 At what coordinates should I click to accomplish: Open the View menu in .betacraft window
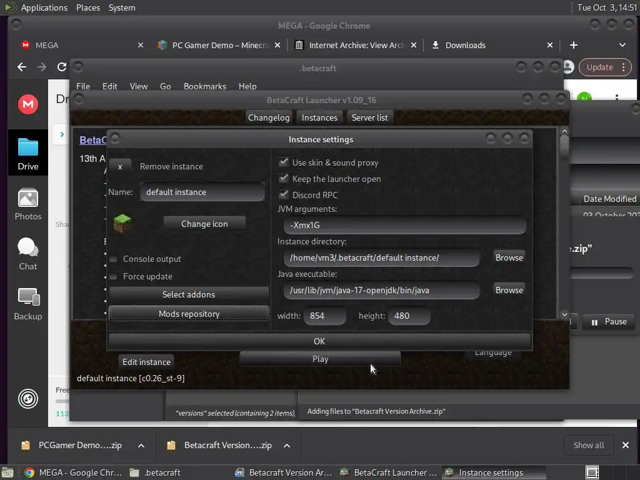click(x=138, y=86)
